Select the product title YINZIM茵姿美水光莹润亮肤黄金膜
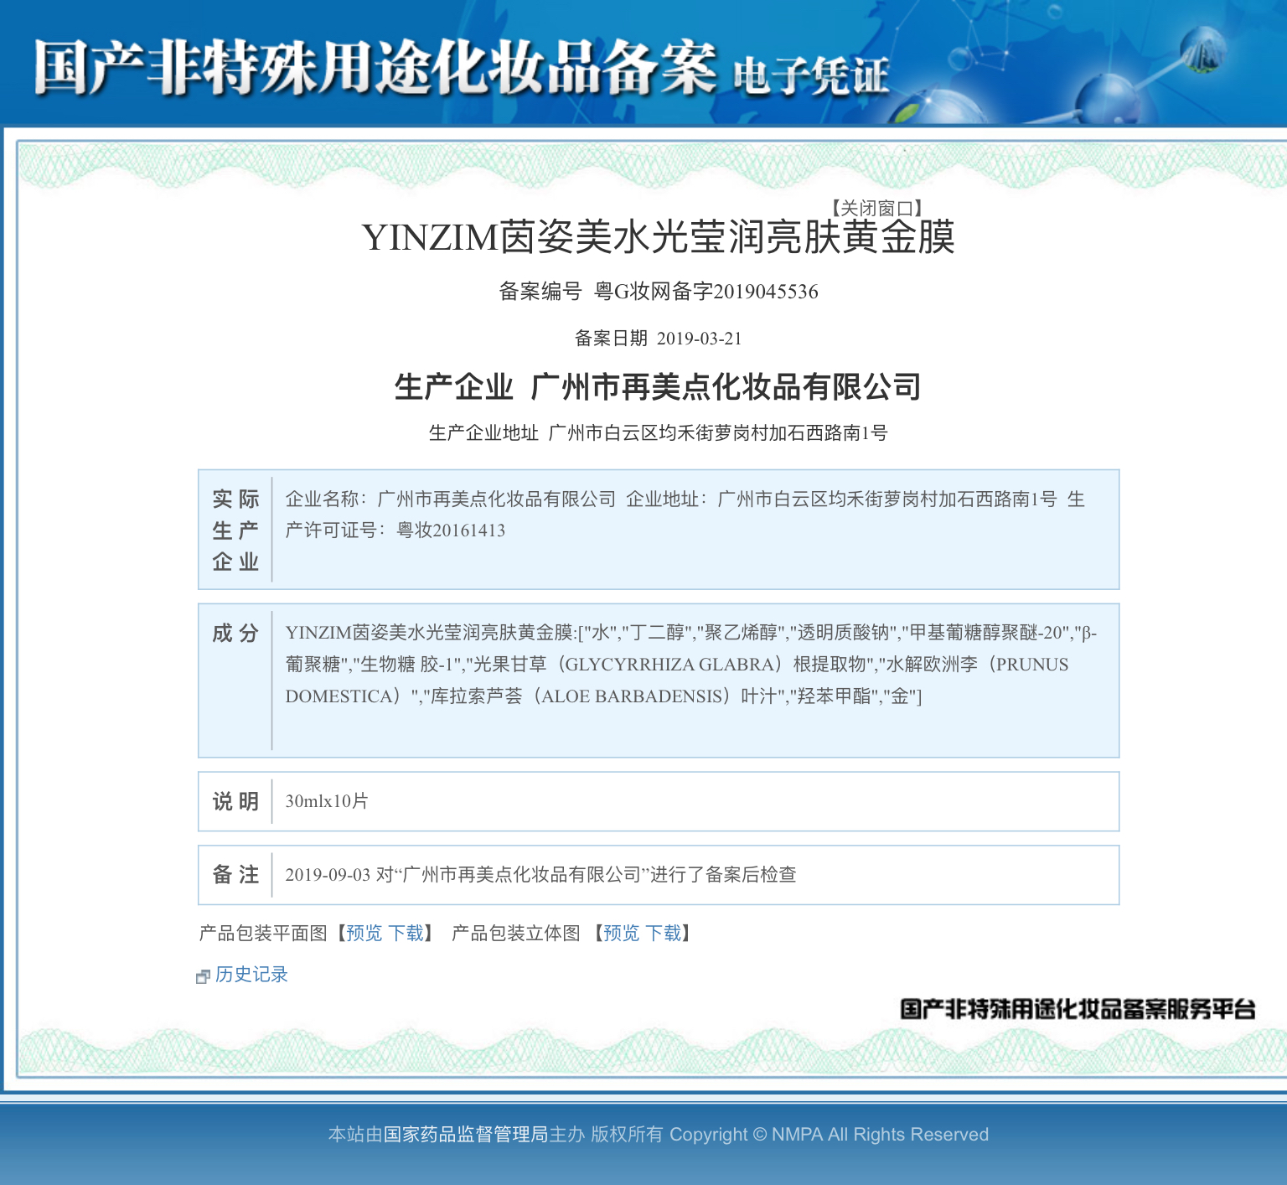Screen dimensions: 1287x1185 coord(659,237)
